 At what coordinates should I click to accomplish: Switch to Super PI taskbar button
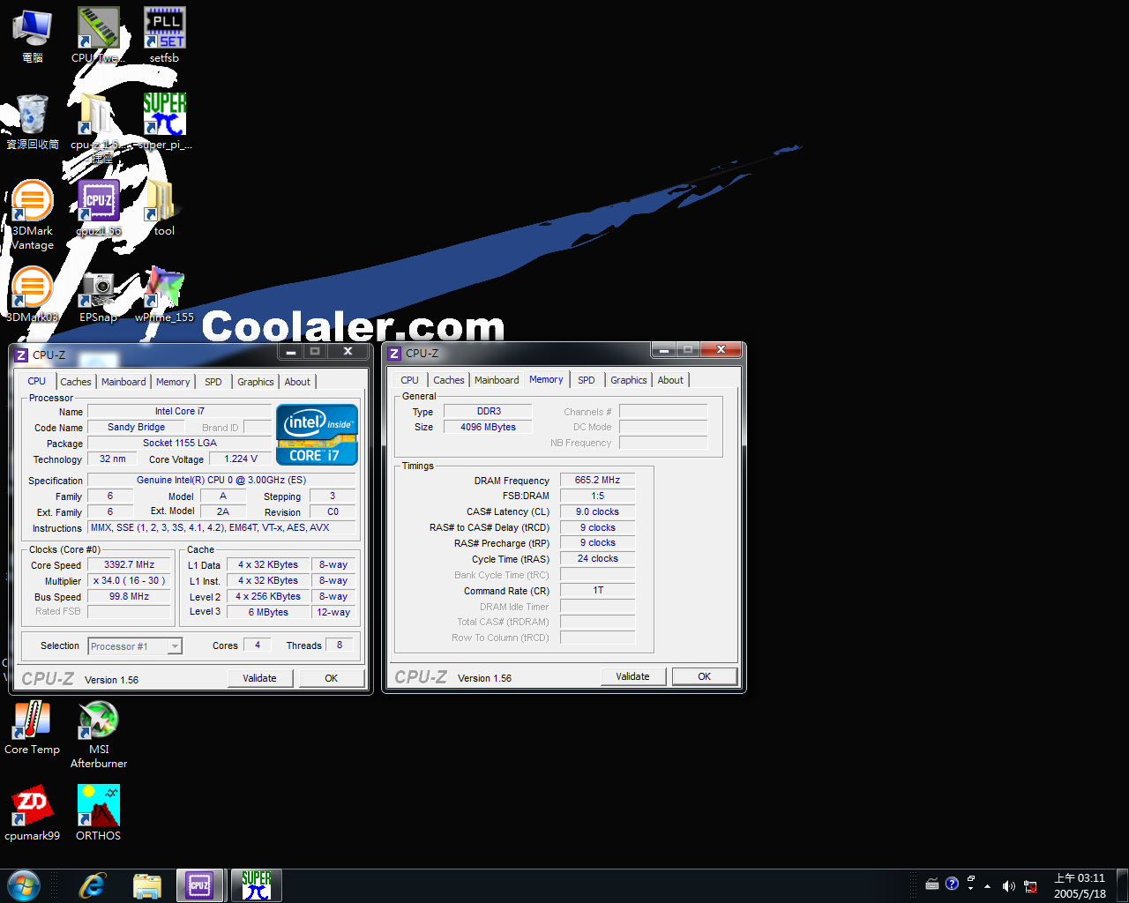[257, 885]
